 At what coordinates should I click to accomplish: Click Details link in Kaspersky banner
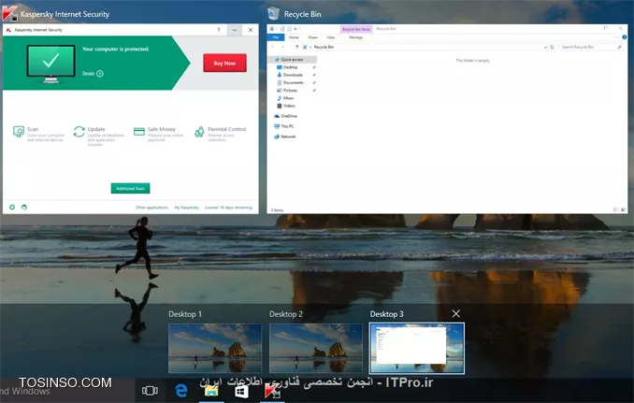(x=88, y=74)
